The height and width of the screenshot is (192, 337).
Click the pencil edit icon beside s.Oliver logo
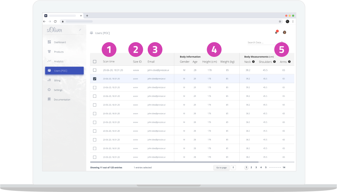click(80, 30)
